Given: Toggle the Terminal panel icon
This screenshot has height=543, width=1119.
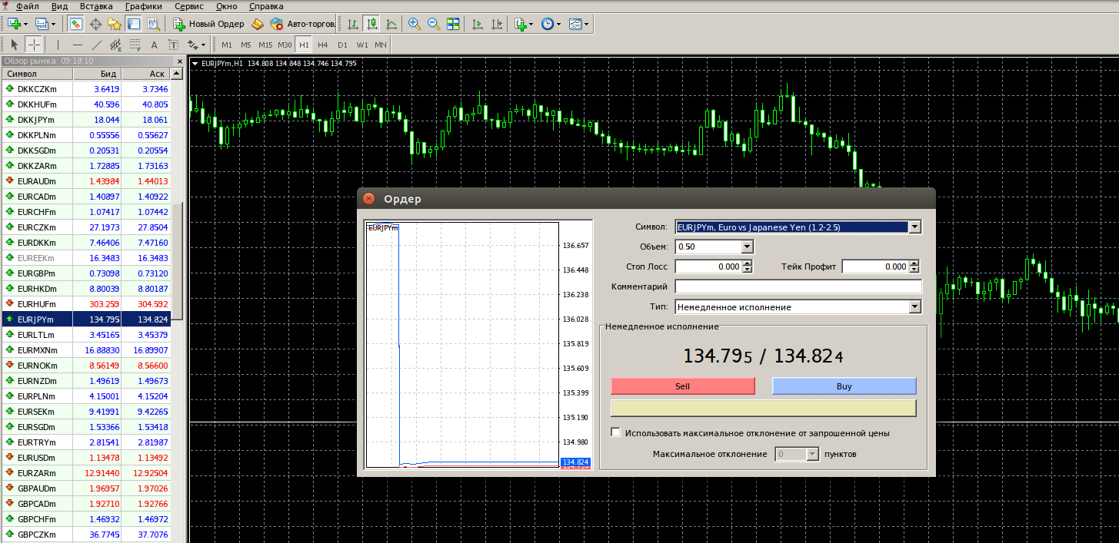Looking at the screenshot, I should click(x=134, y=24).
